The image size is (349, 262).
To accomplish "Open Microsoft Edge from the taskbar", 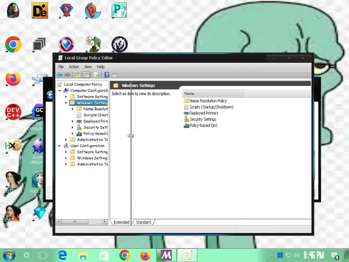I will [x=63, y=255].
